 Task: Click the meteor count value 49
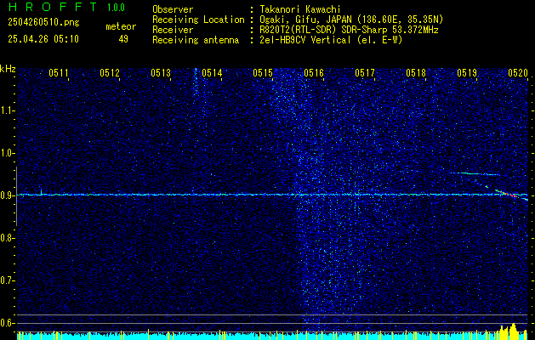(x=123, y=39)
